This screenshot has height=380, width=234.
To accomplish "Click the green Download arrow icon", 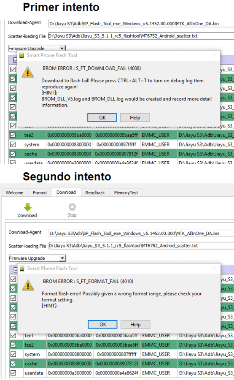I will (27, 207).
